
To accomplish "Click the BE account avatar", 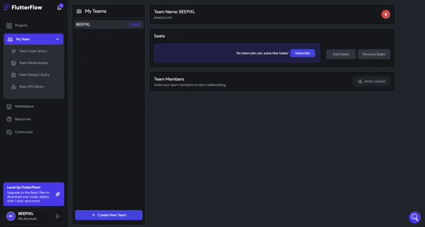I will point(11,216).
